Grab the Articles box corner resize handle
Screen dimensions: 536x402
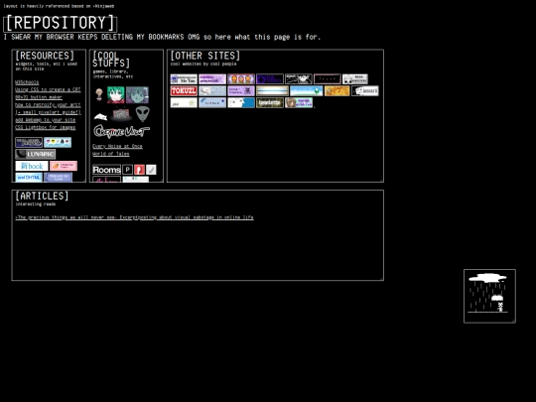[381, 279]
